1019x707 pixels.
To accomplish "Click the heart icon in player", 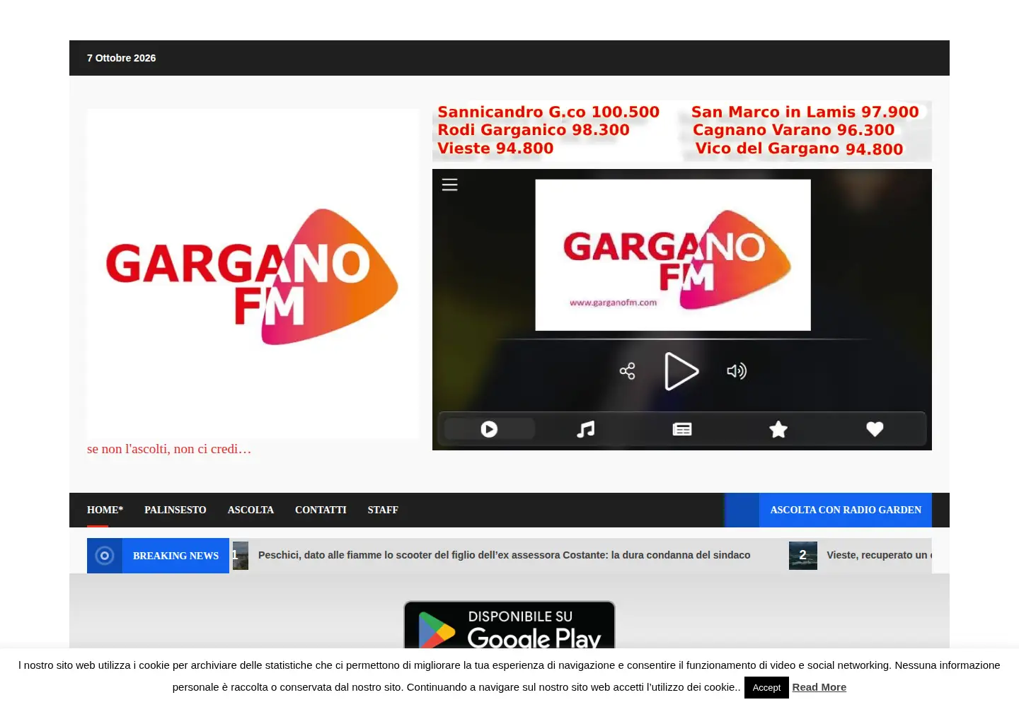I will (x=875, y=429).
